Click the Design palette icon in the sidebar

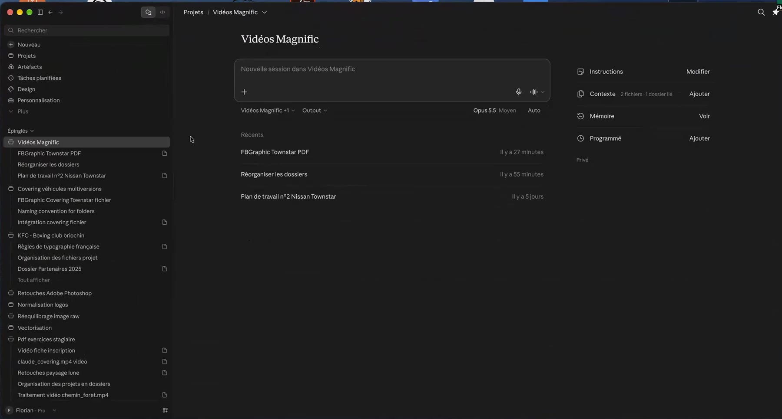11,89
